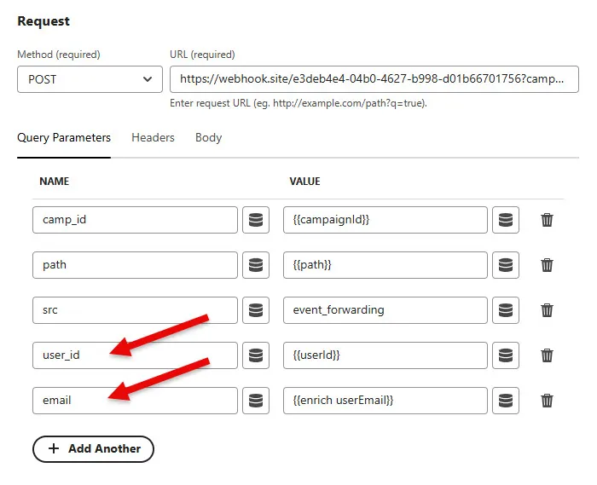597x485 pixels.
Task: Open data element picker for path name
Action: click(x=256, y=265)
